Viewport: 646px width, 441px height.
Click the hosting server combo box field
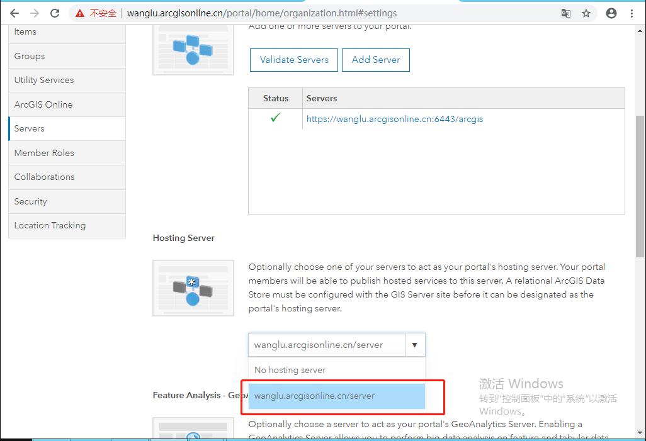click(327, 345)
